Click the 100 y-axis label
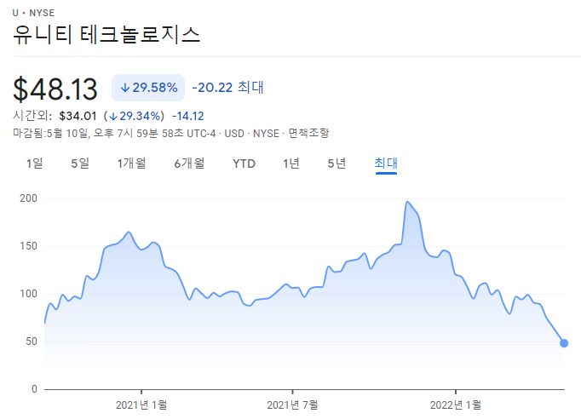581x419 pixels. pyautogui.click(x=28, y=294)
